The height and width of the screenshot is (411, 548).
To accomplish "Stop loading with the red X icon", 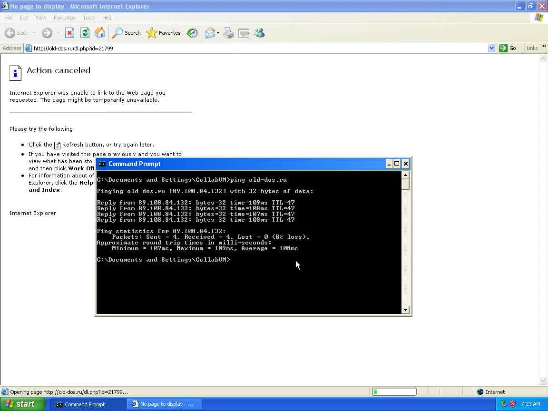I will [69, 33].
